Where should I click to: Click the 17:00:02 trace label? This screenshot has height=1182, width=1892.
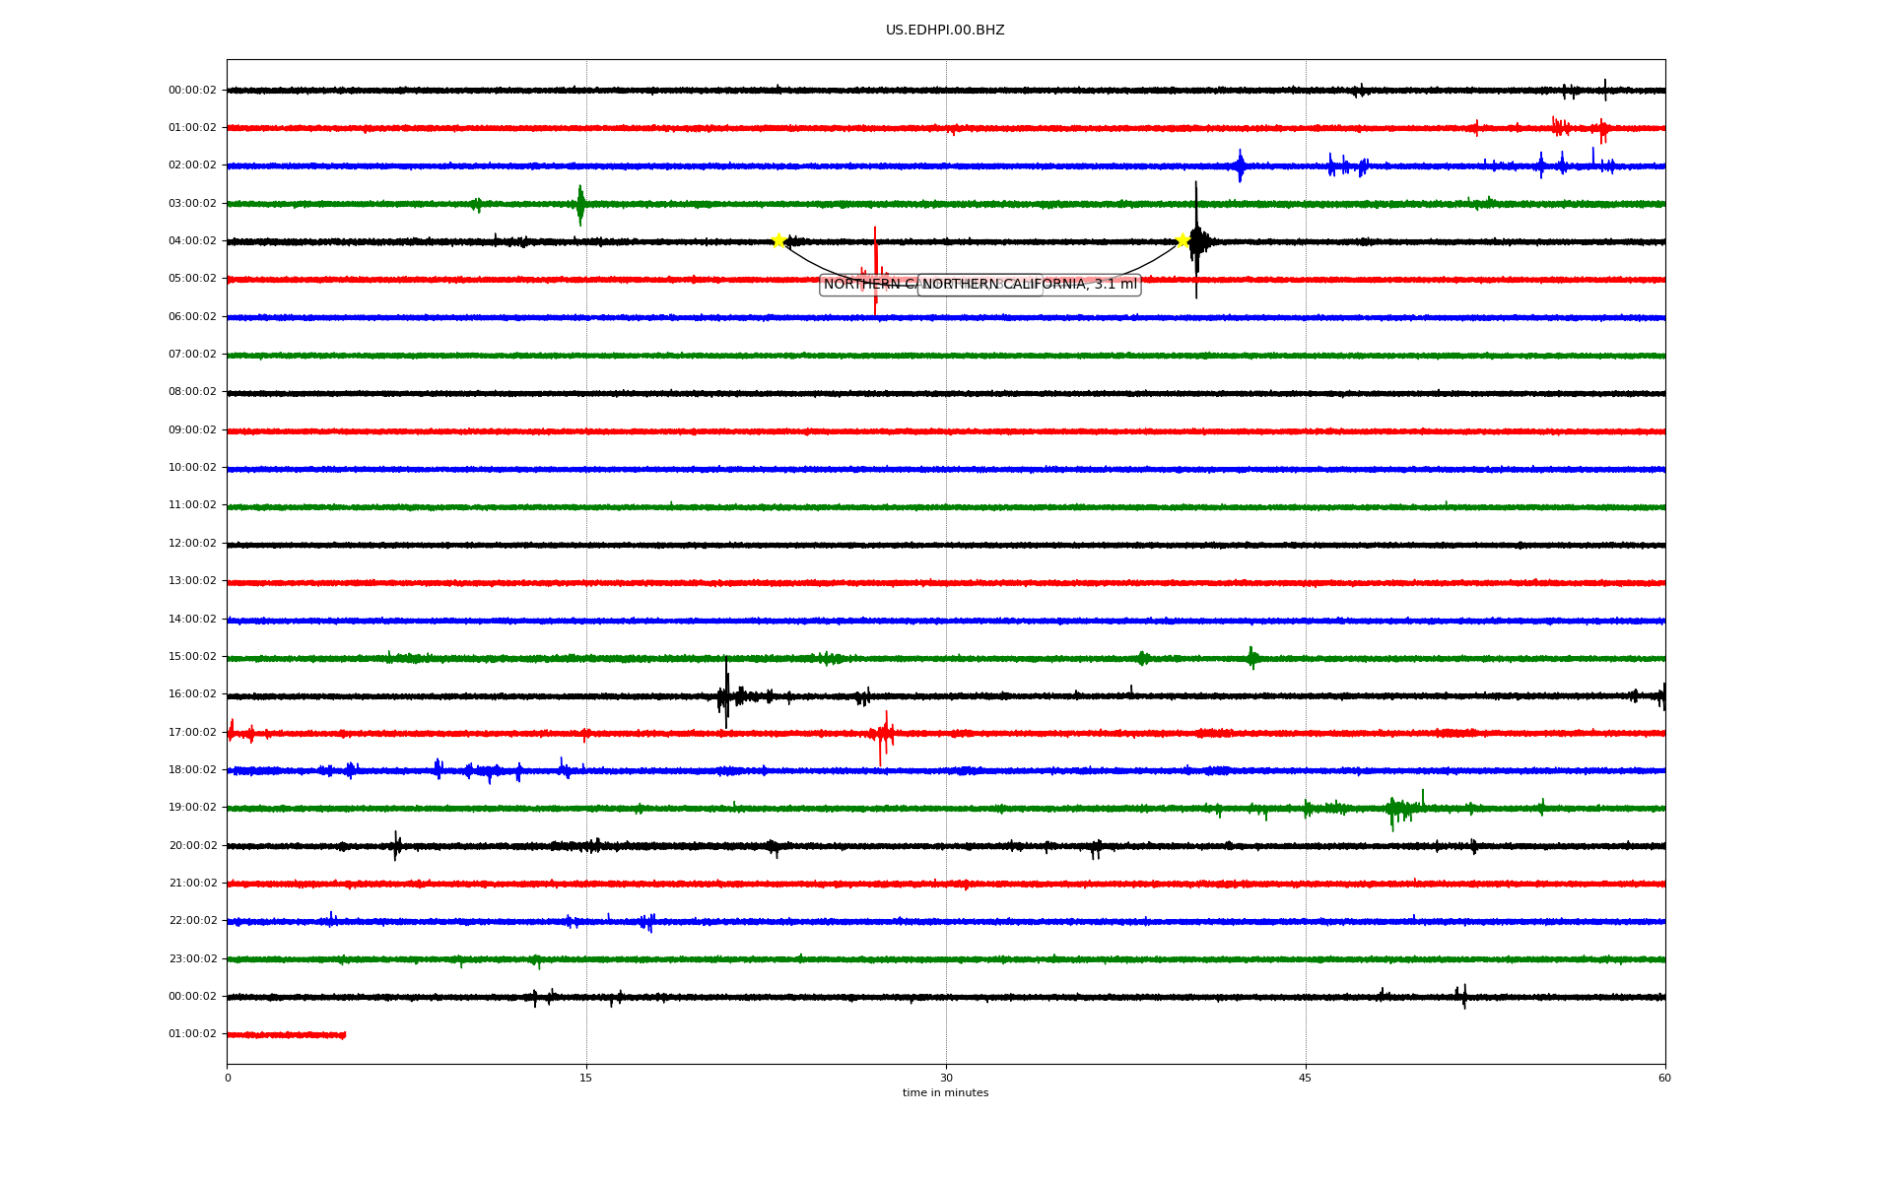192,733
